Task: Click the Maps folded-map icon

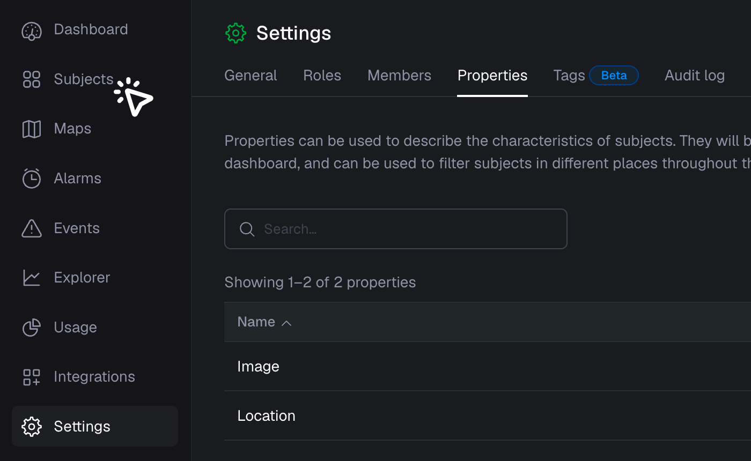Action: 32,129
